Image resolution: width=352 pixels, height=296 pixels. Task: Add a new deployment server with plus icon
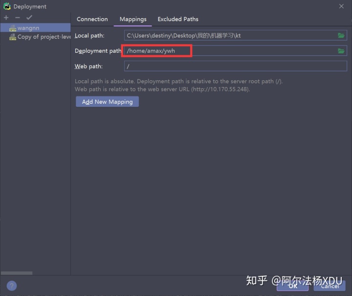[6, 18]
